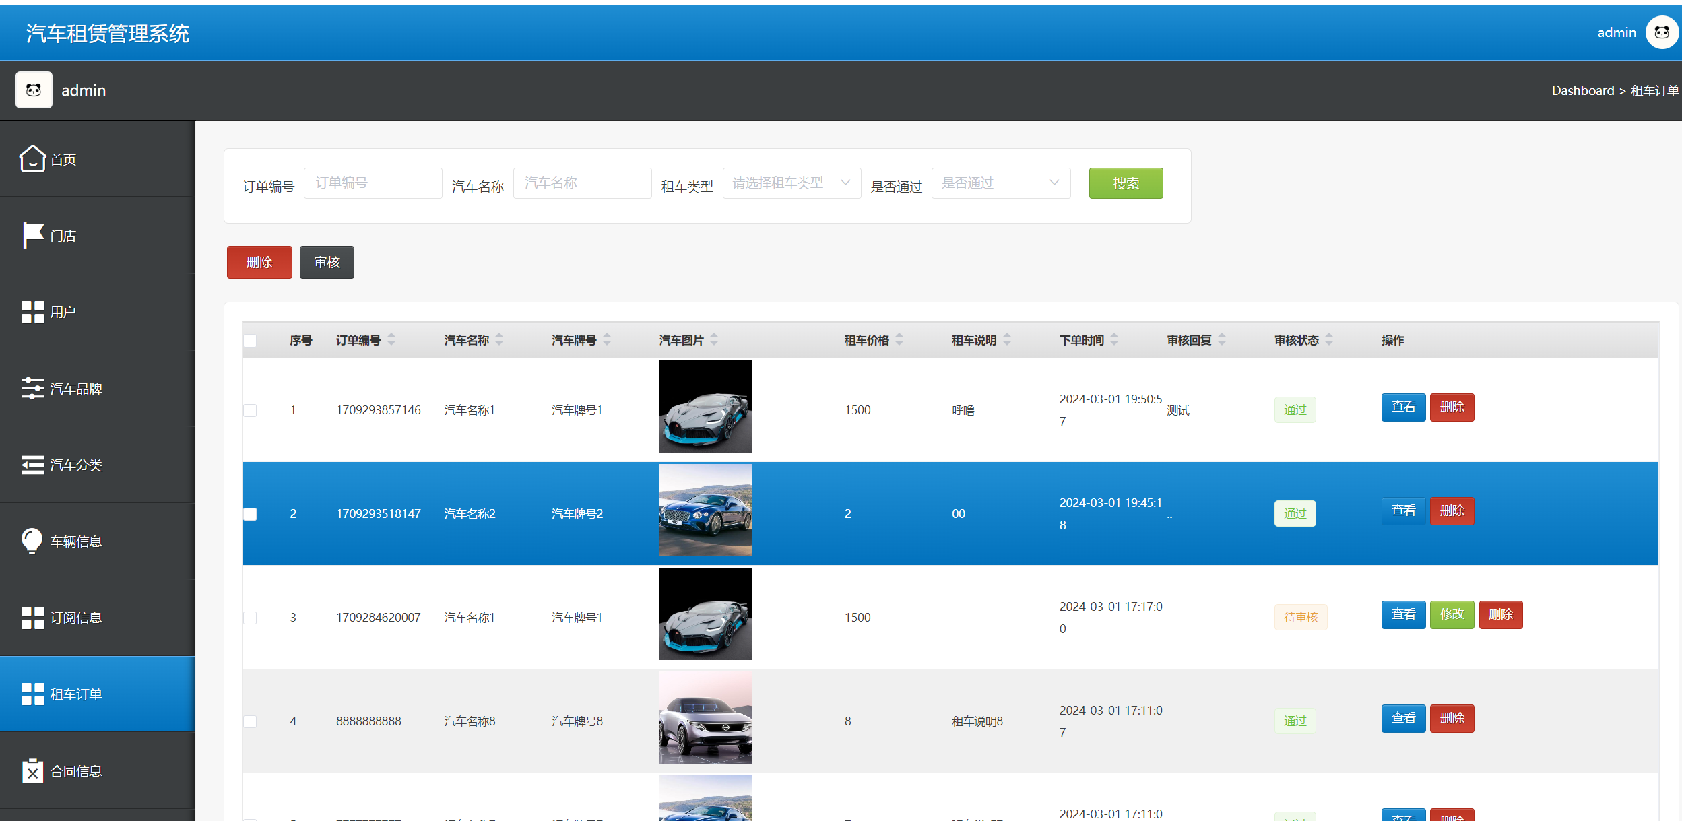
Task: Open the Dashboard breadcrumb link
Action: [x=1582, y=90]
